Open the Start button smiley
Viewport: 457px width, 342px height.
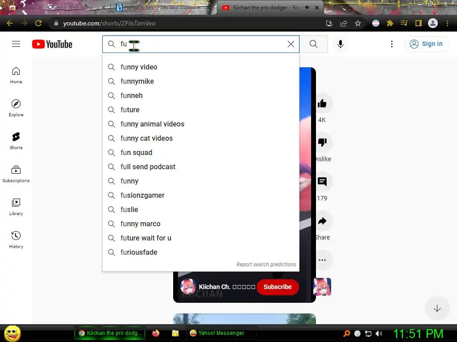tap(12, 333)
